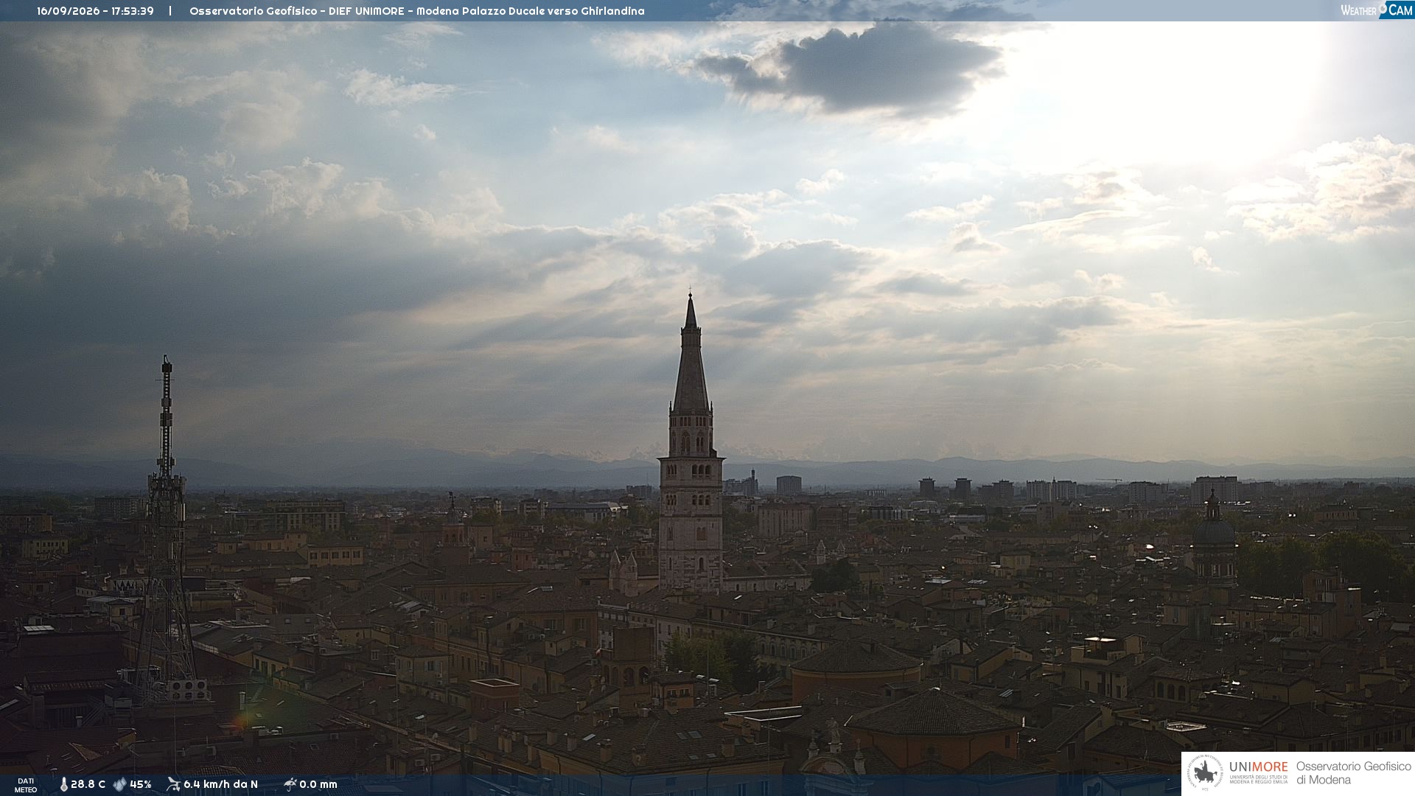Click the camera lens in the WeatherCam logo

click(1383, 8)
